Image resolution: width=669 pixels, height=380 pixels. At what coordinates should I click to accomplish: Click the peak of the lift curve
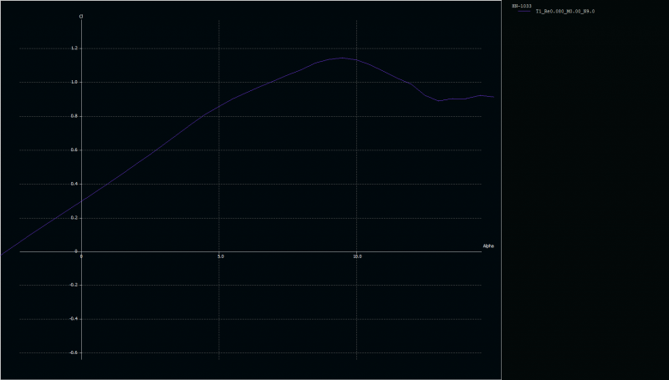pyautogui.click(x=341, y=58)
